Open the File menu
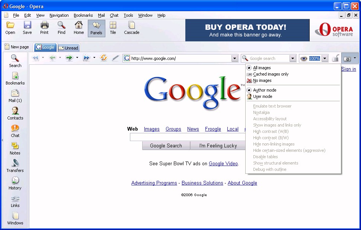This screenshot has height=230, width=361. pos(16,15)
